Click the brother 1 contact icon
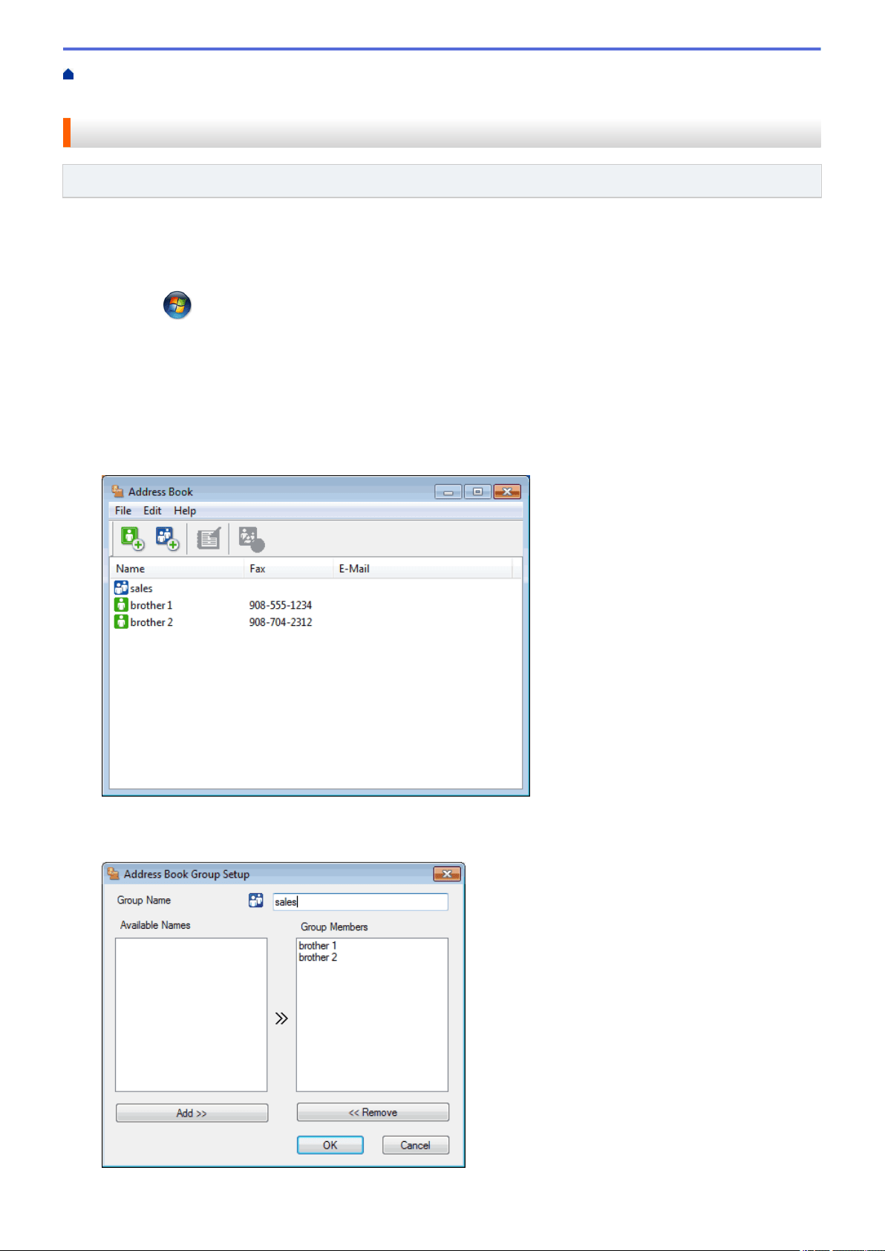This screenshot has height=1251, width=885. point(121,604)
